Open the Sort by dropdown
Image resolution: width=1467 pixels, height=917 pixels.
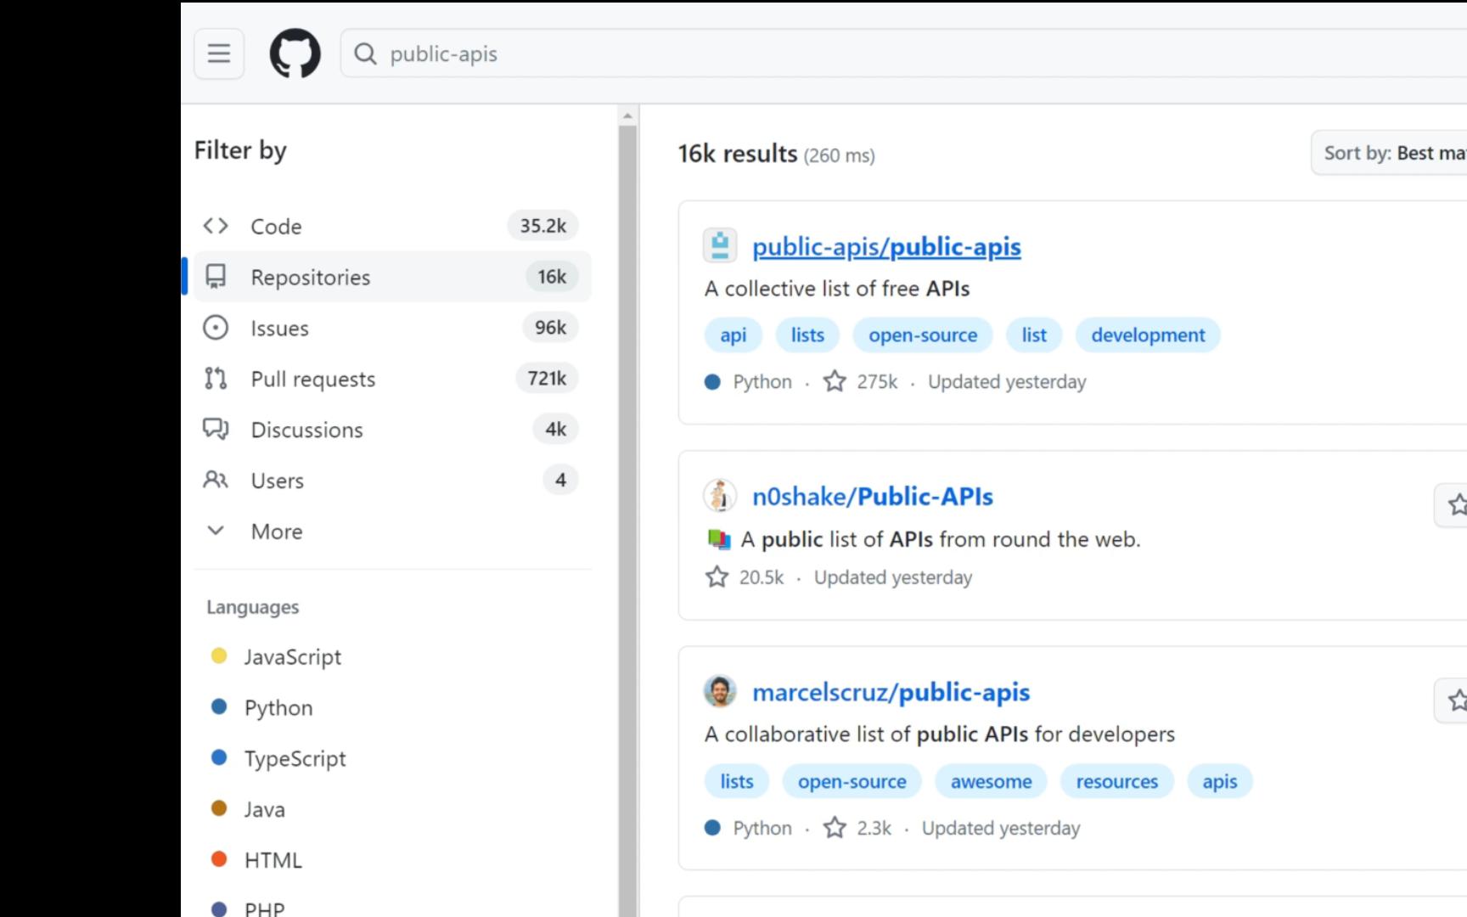tap(1392, 153)
